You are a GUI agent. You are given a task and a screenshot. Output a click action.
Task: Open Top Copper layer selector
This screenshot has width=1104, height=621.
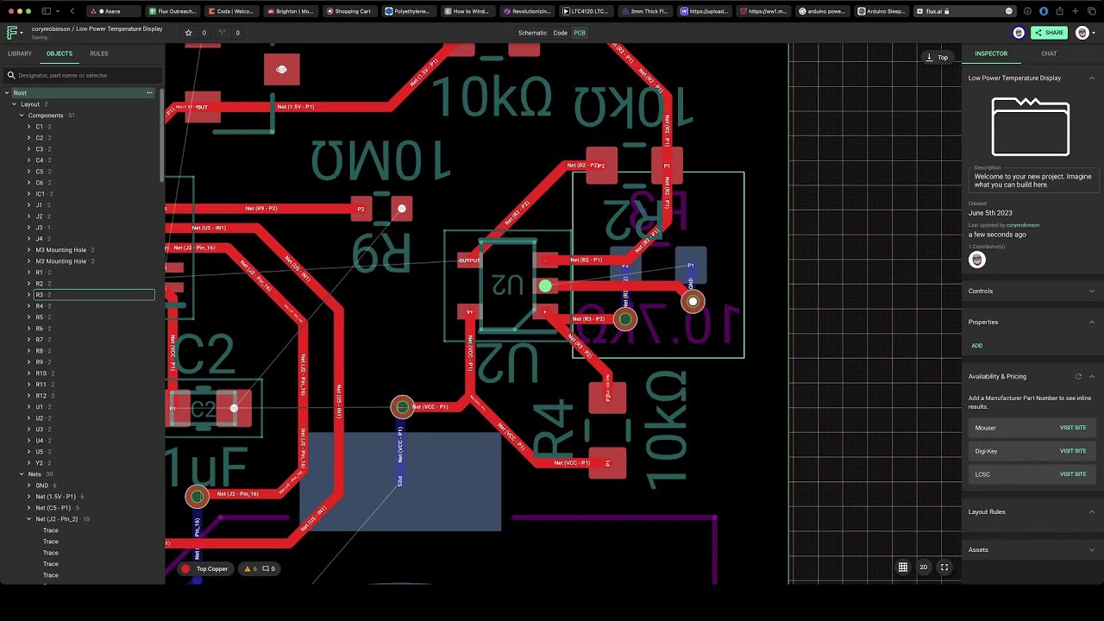click(204, 568)
